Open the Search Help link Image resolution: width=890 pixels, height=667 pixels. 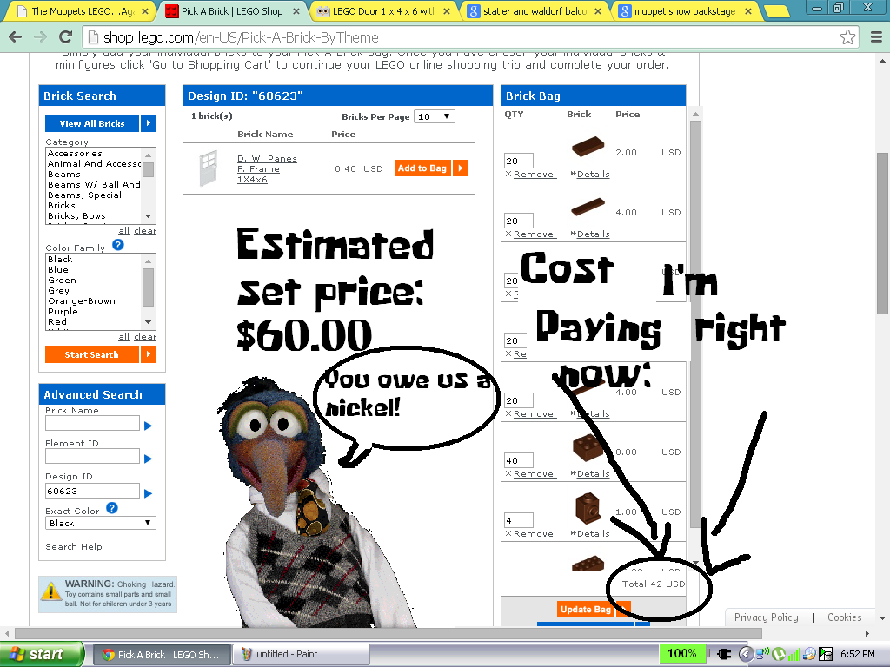74,546
